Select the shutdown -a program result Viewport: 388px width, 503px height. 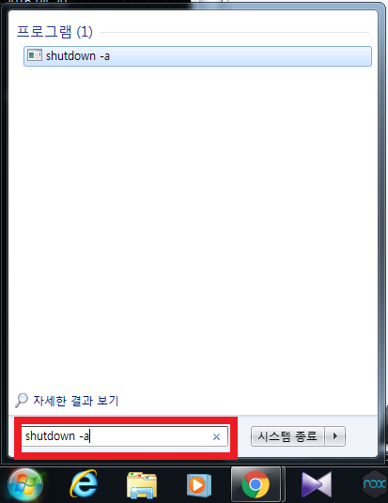[x=197, y=56]
